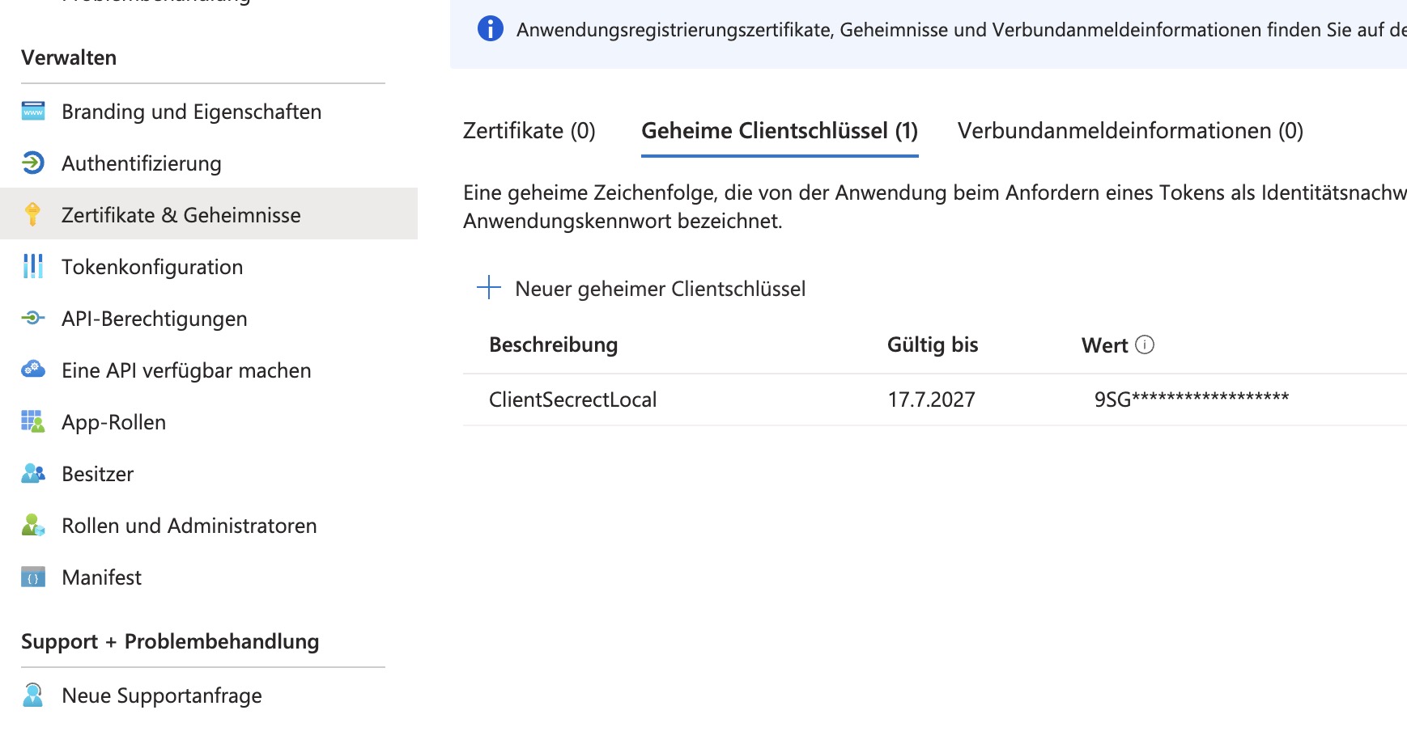The image size is (1407, 744).
Task: Select the Geheime Clientschlüssel (1) tab
Action: point(779,131)
